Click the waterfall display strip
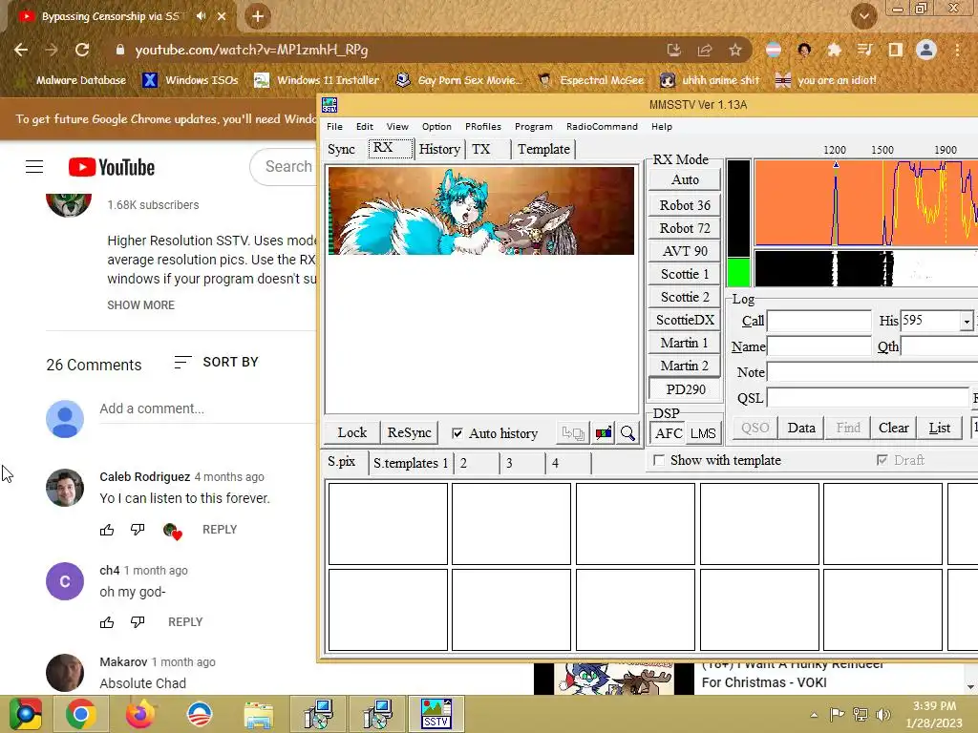The width and height of the screenshot is (978, 733). (865, 268)
